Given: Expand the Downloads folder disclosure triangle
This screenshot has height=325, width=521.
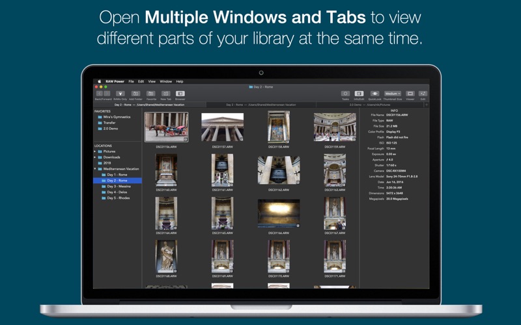Looking at the screenshot, I should [x=95, y=157].
